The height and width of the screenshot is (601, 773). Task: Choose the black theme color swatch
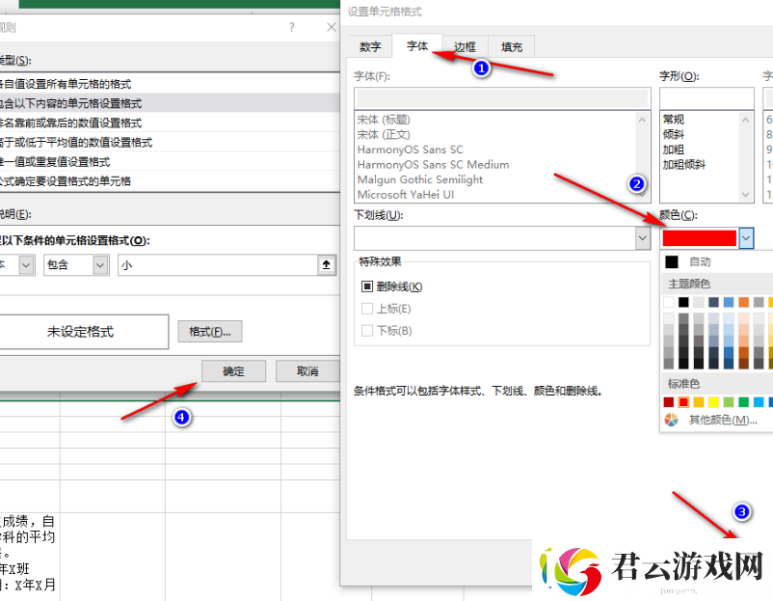683,302
